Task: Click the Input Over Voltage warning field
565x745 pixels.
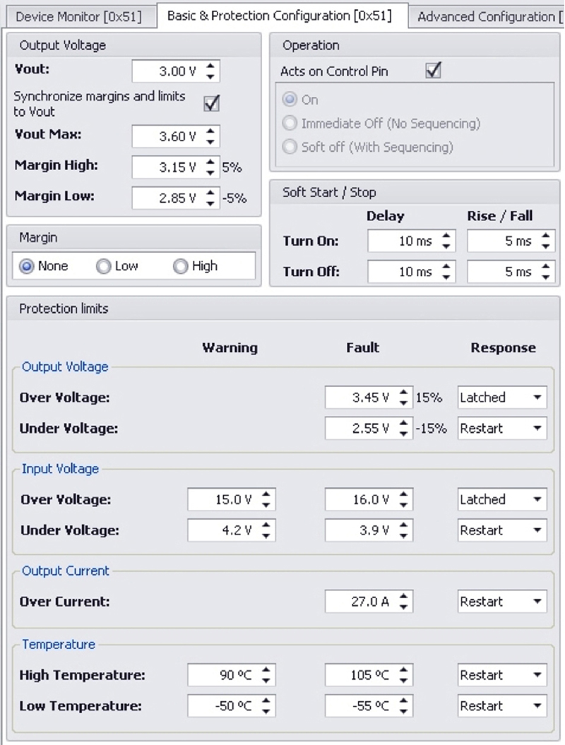Action: point(224,500)
